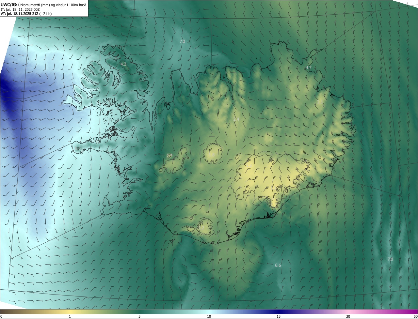
Task: Click the 15 tick label on the color scale
Action: [279, 316]
